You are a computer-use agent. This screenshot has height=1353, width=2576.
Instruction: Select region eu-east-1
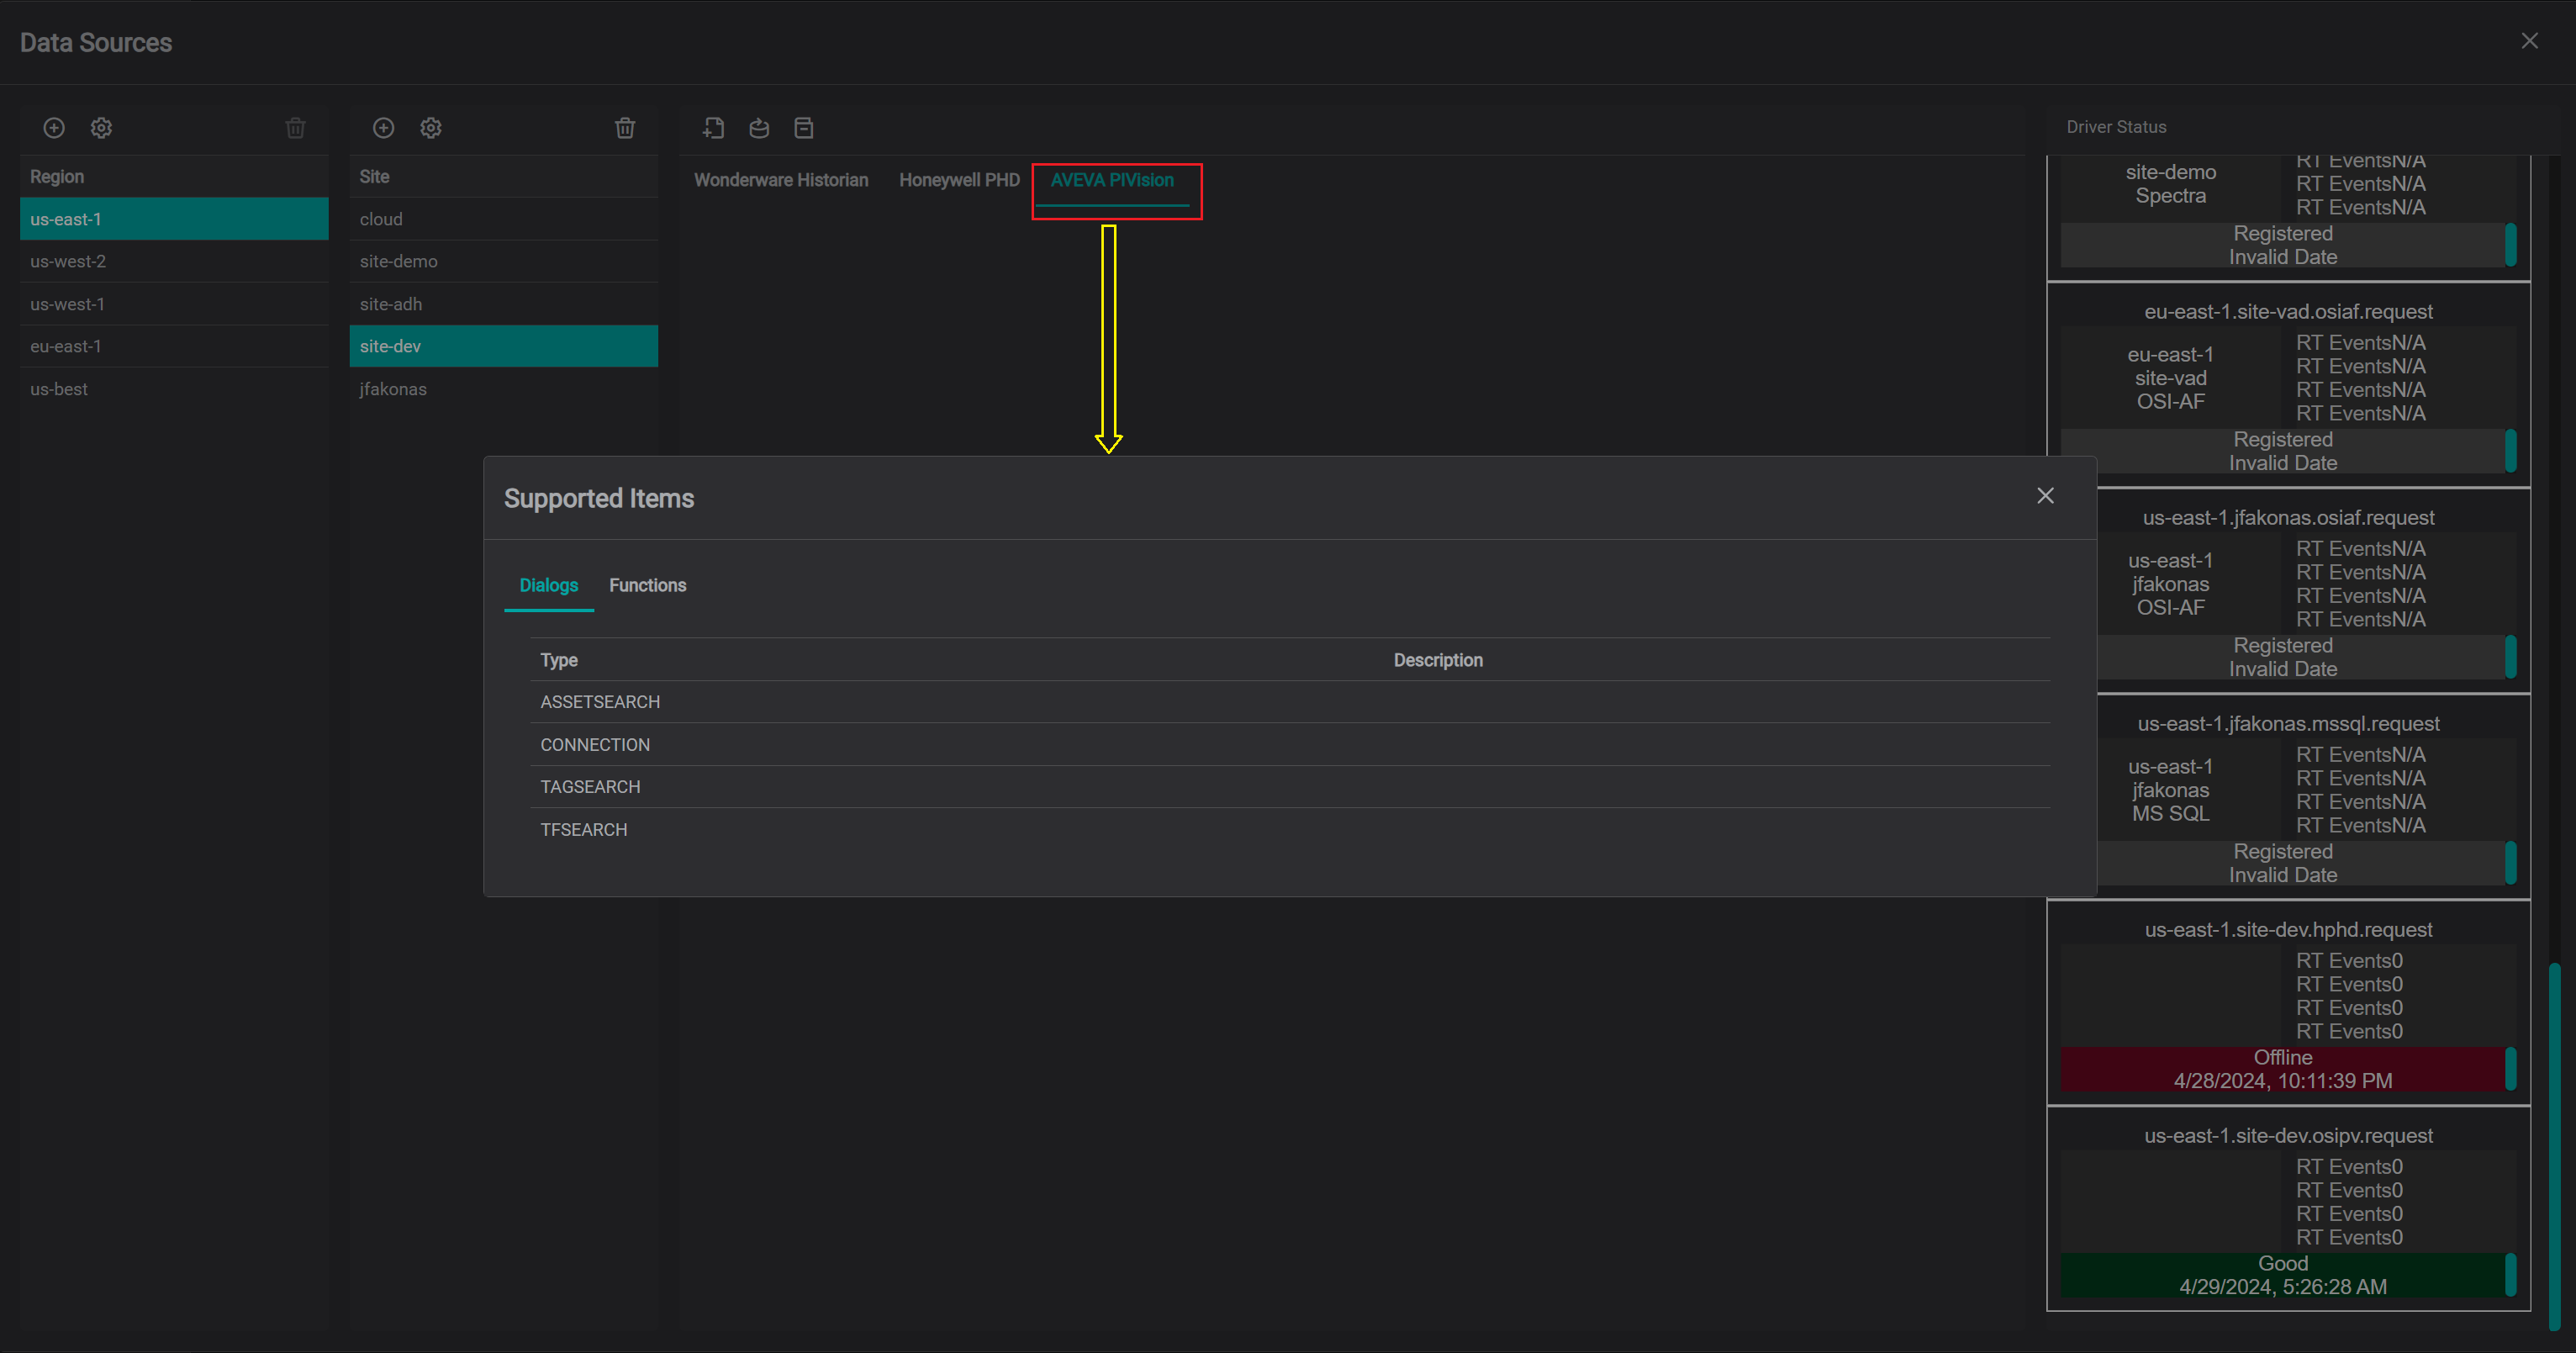coord(174,346)
